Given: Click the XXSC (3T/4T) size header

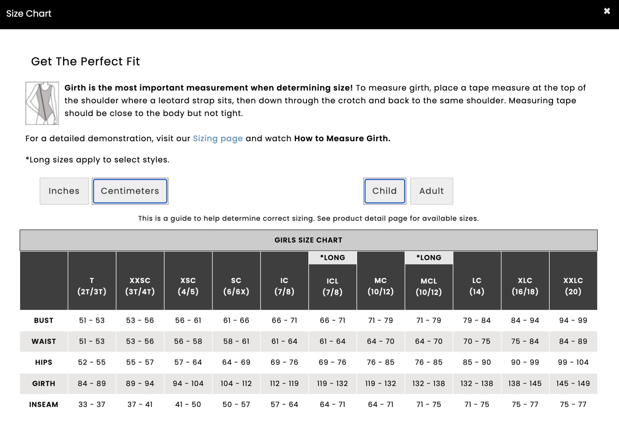Looking at the screenshot, I should [x=140, y=286].
